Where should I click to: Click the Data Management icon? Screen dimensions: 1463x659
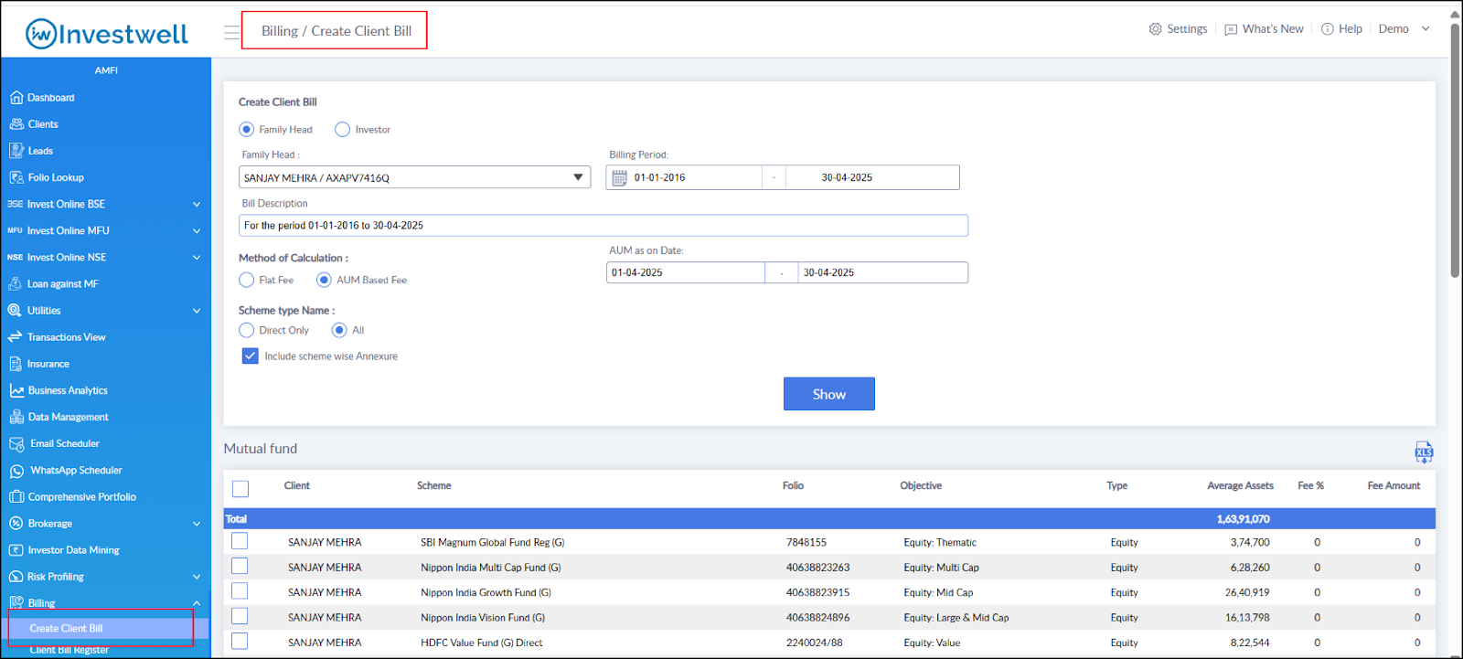[16, 417]
